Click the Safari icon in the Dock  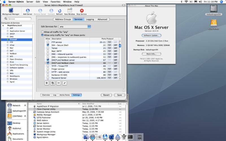pyautogui.click(x=92, y=137)
